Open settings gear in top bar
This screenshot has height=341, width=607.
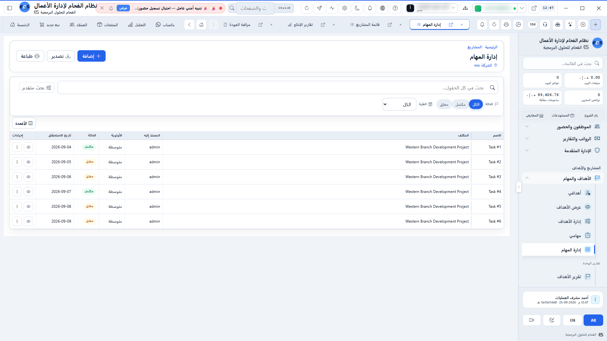(x=345, y=8)
